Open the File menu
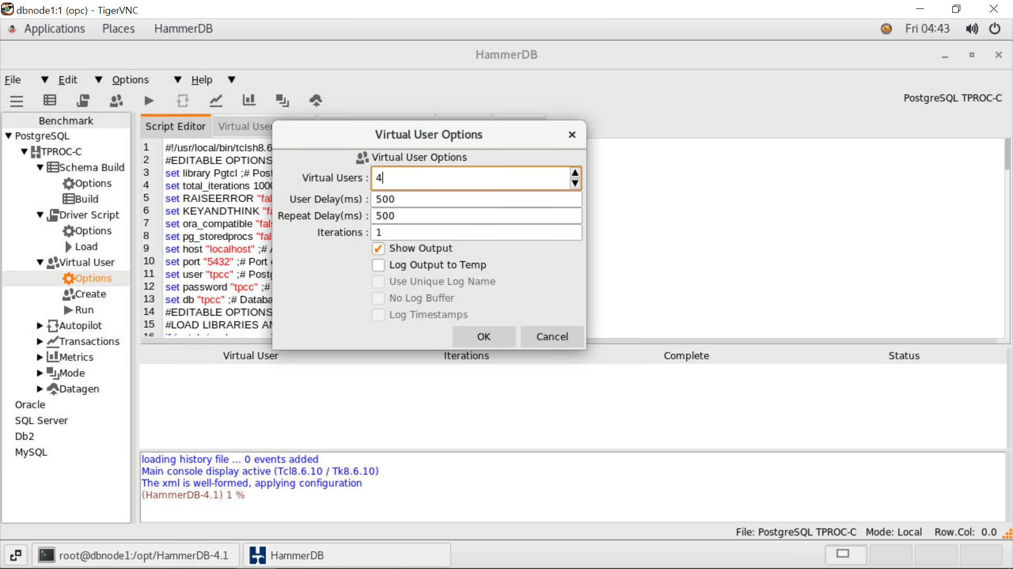 (13, 80)
